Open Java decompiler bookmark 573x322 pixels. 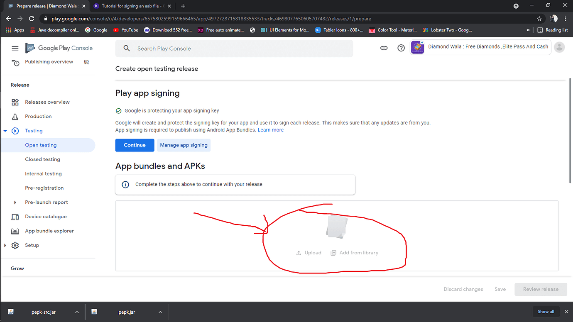[55, 30]
